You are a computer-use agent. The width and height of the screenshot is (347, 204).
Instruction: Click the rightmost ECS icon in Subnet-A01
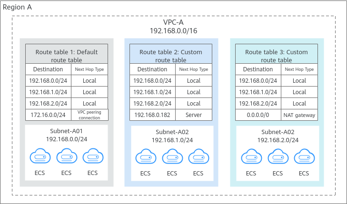pyautogui.click(x=92, y=156)
